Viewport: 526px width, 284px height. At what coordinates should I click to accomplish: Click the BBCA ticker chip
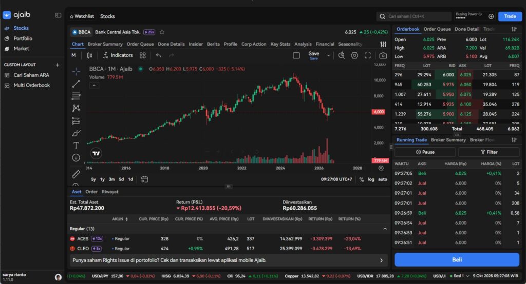click(x=82, y=32)
